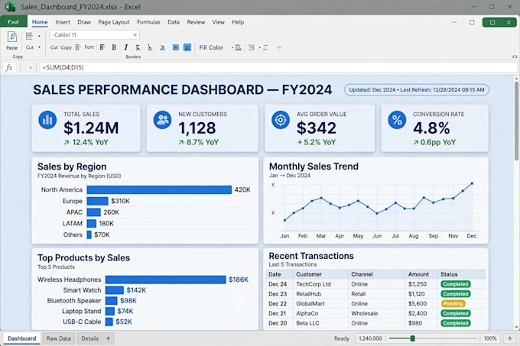This screenshot has width=520, height=346.
Task: Click the 1,240,000 value in status bar
Action: [370, 338]
